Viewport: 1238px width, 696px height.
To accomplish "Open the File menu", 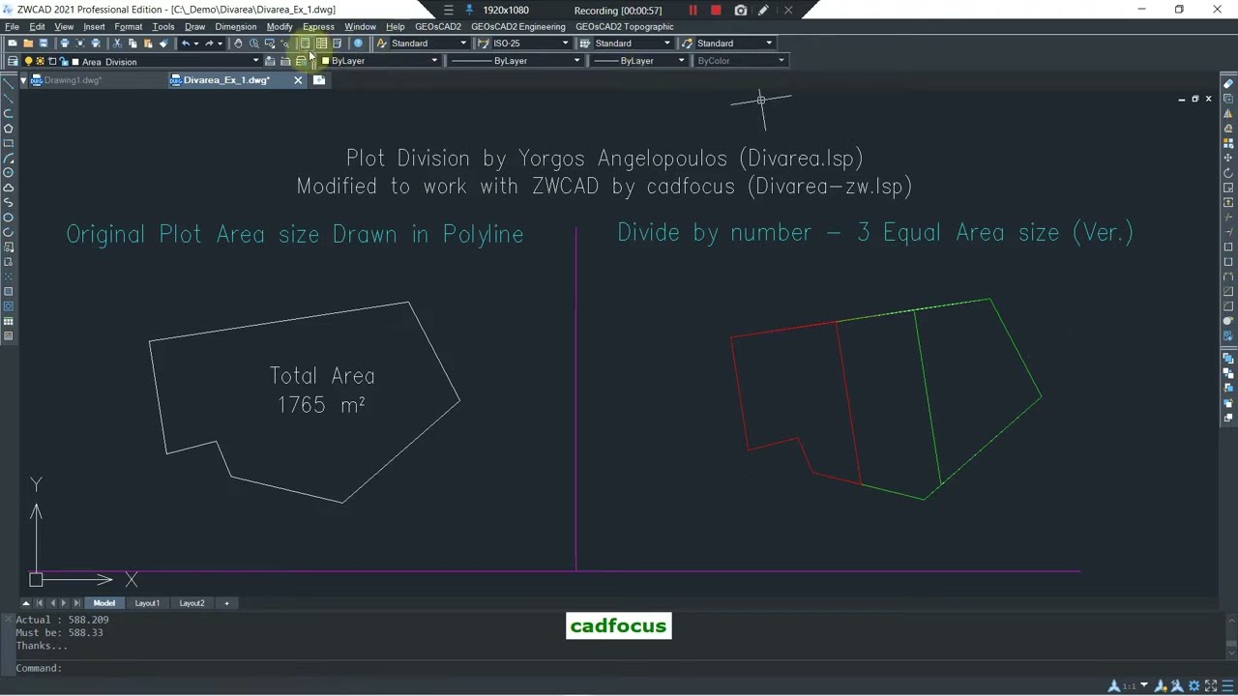I will 12,26.
